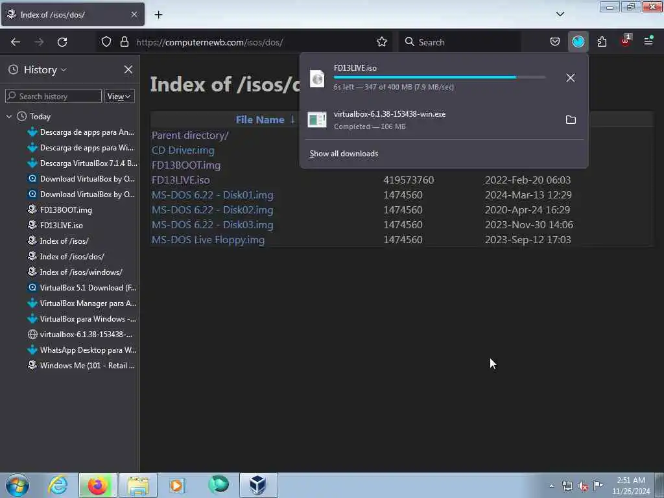Show site security lock information
This screenshot has height=498, width=664.
click(124, 41)
